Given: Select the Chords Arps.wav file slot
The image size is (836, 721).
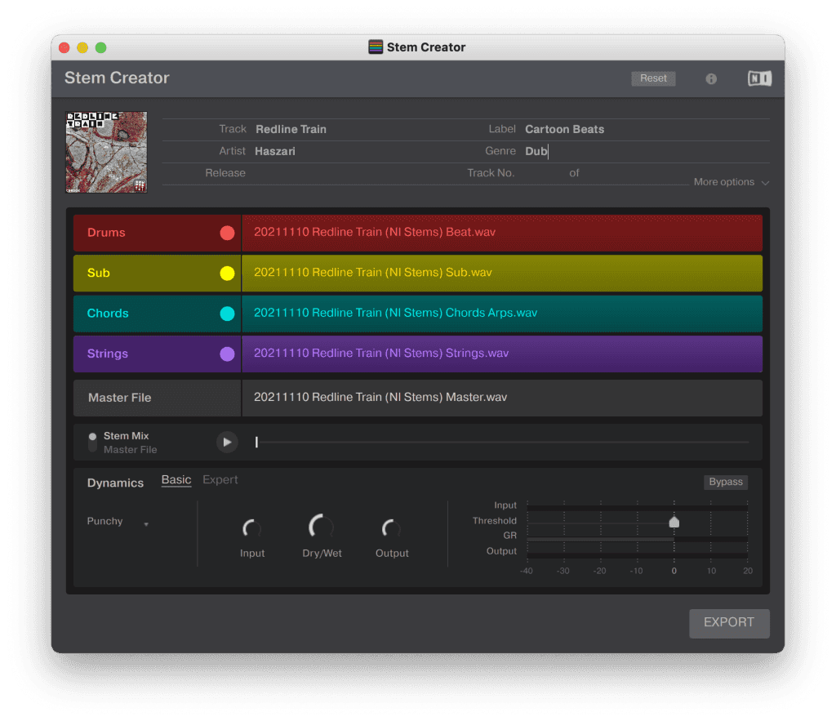Looking at the screenshot, I should pos(502,314).
